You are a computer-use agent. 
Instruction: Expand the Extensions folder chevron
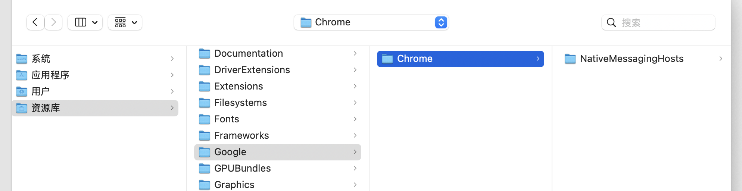355,86
